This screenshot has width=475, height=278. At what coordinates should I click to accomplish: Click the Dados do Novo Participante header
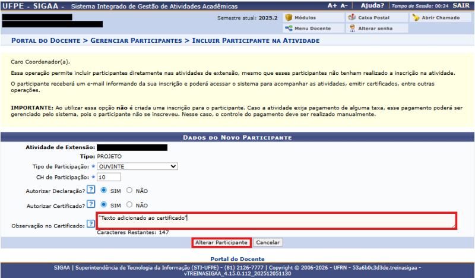[237, 137]
